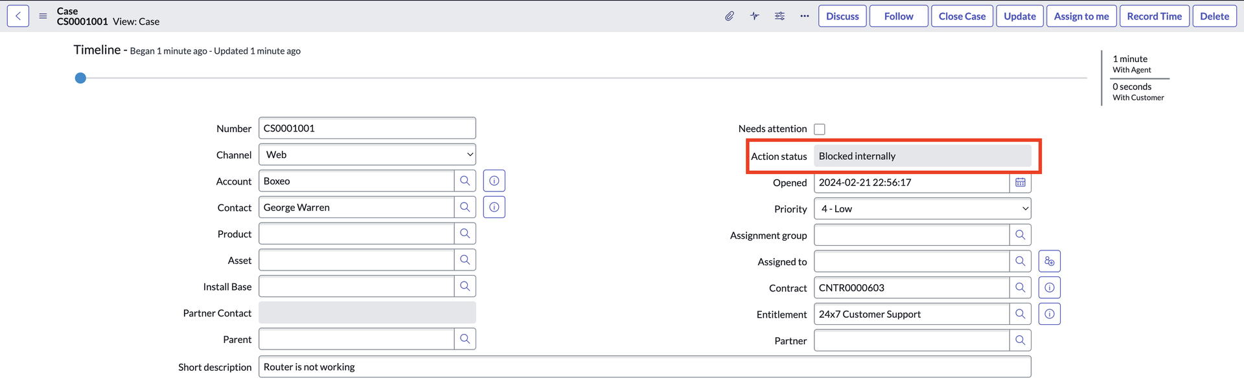Look up Contact using magnifier icon
This screenshot has width=1244, height=387.
click(465, 208)
